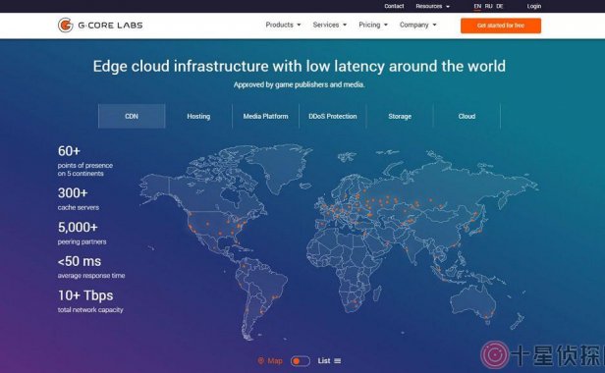Click the <50 ms response time stat
Screen dimensions: 605x373
91,267
